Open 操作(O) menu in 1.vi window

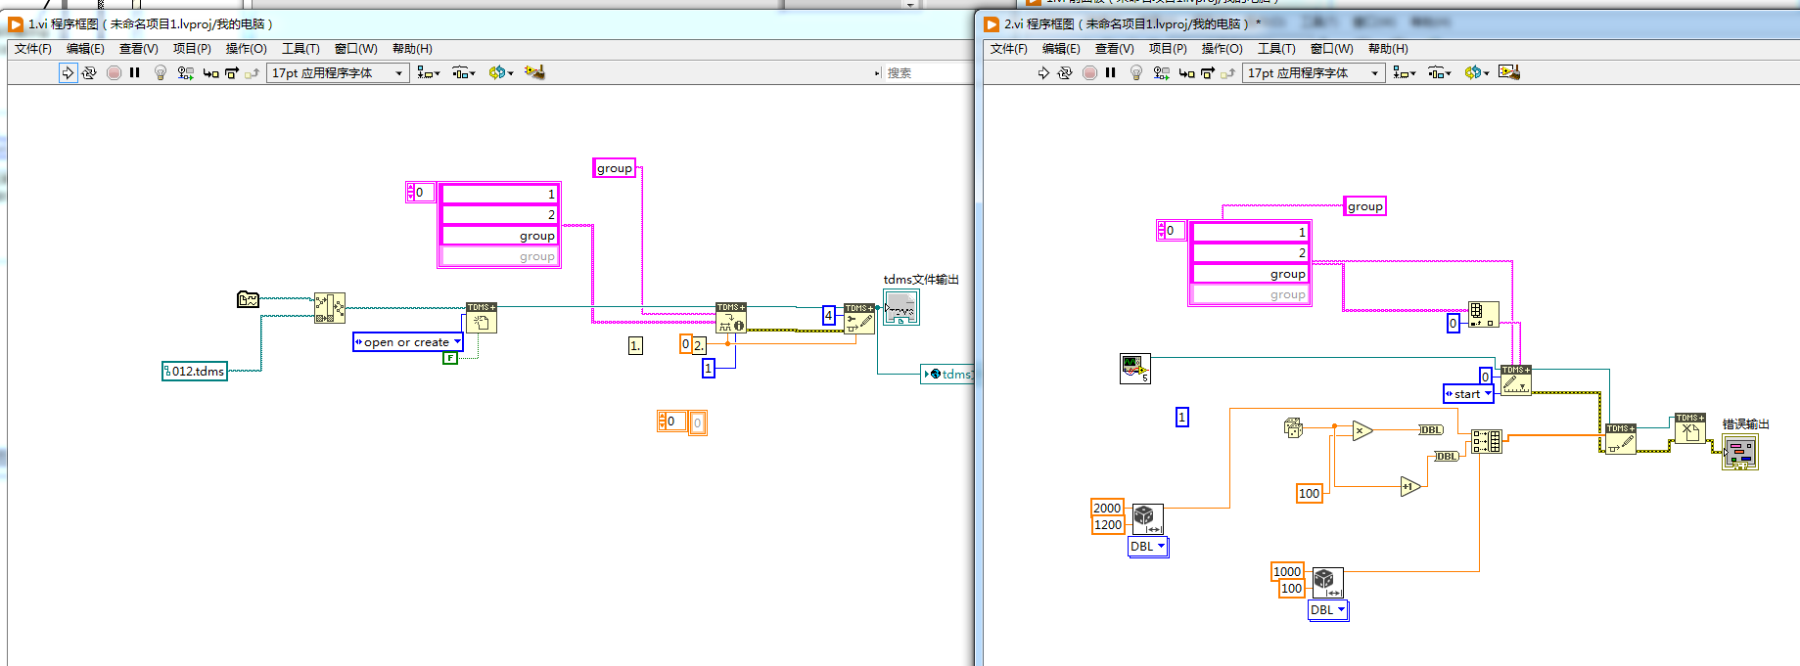(x=247, y=48)
